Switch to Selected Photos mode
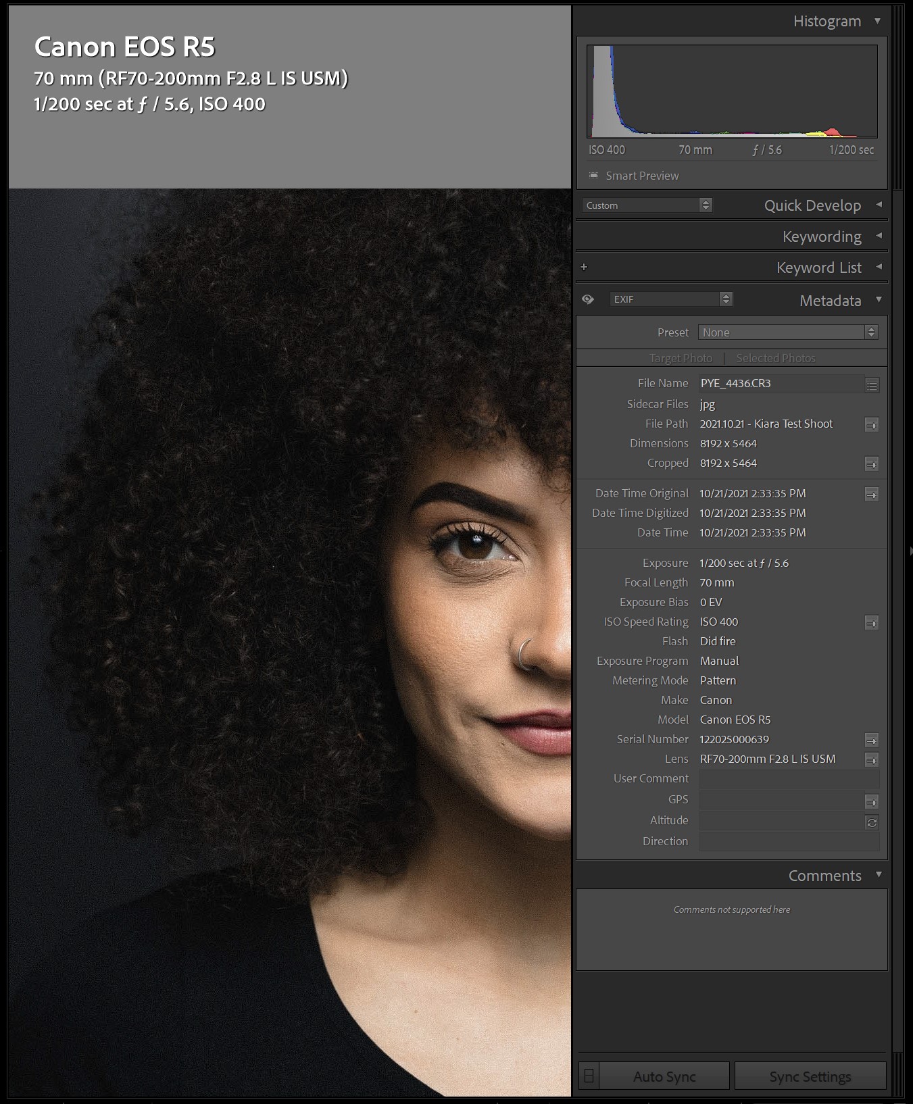The height and width of the screenshot is (1104, 913). (776, 358)
